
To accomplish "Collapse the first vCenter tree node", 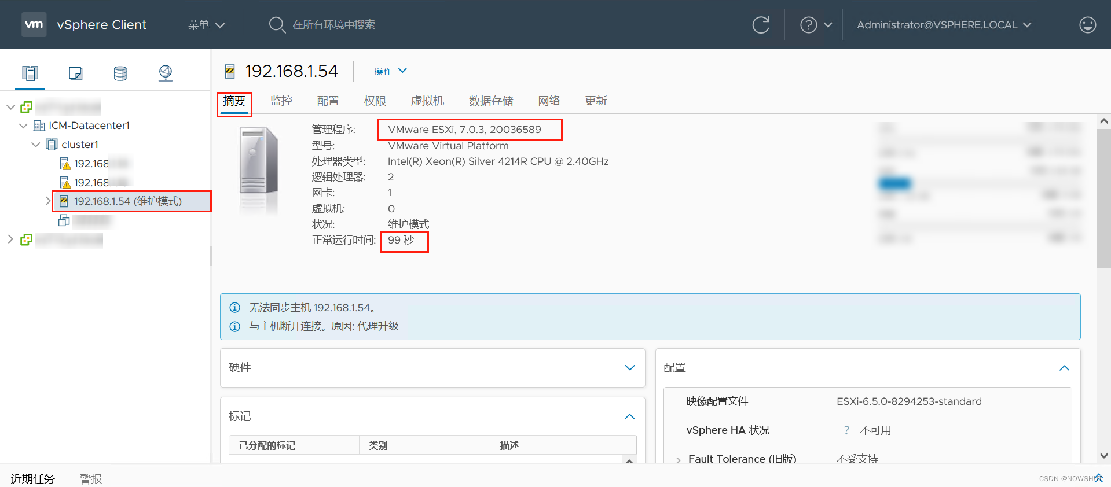I will (x=10, y=107).
